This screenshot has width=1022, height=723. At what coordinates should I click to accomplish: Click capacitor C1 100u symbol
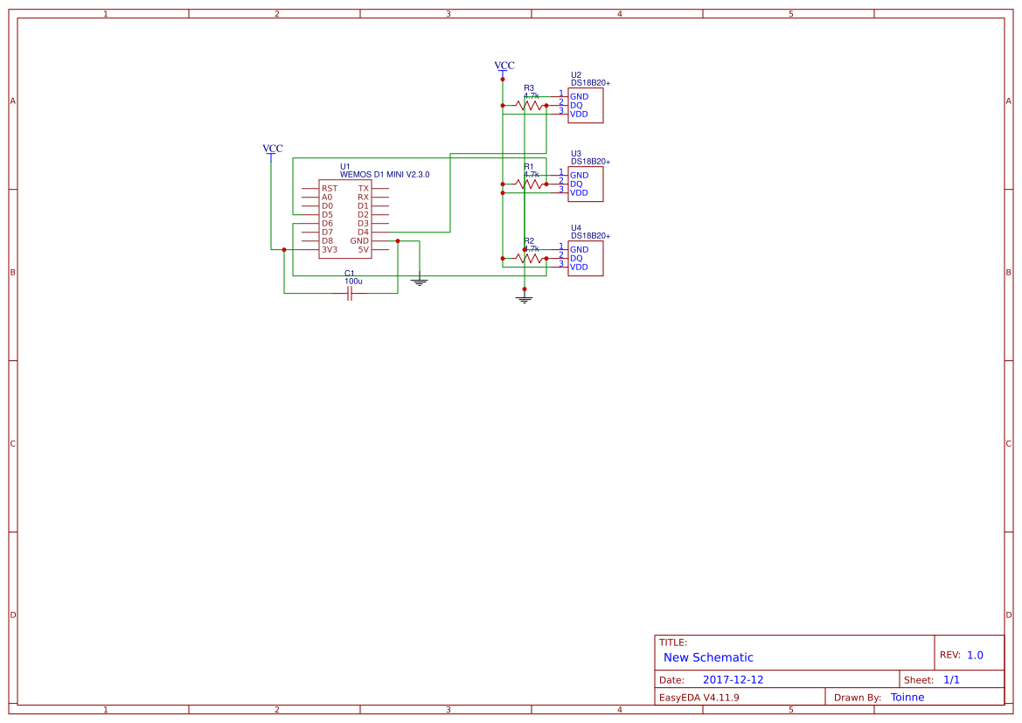(x=348, y=295)
